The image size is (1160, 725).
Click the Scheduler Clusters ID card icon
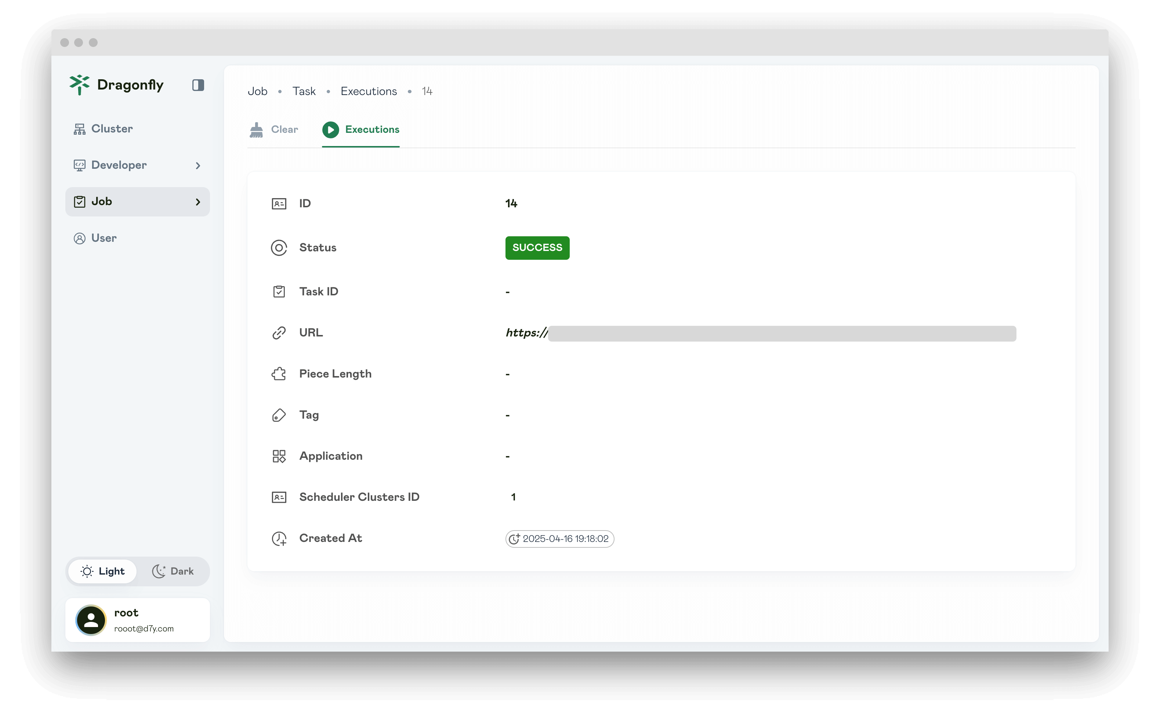tap(279, 497)
